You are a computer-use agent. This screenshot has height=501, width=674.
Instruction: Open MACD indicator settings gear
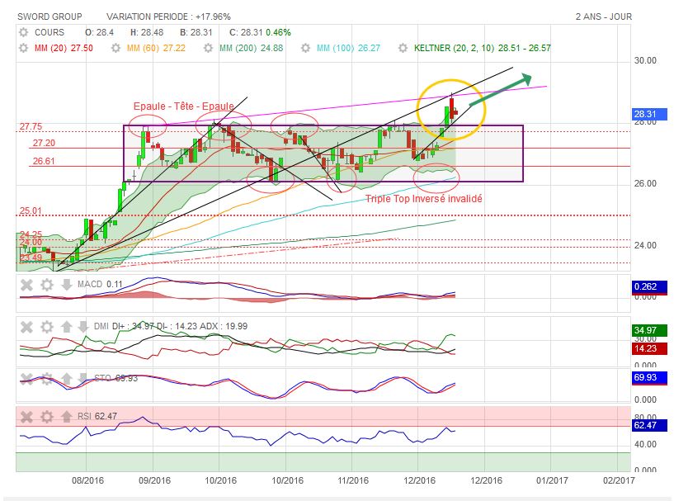(x=46, y=284)
